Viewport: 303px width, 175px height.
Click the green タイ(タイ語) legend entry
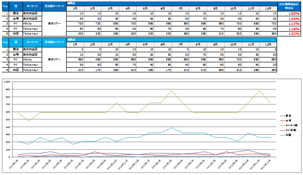coord(289,125)
